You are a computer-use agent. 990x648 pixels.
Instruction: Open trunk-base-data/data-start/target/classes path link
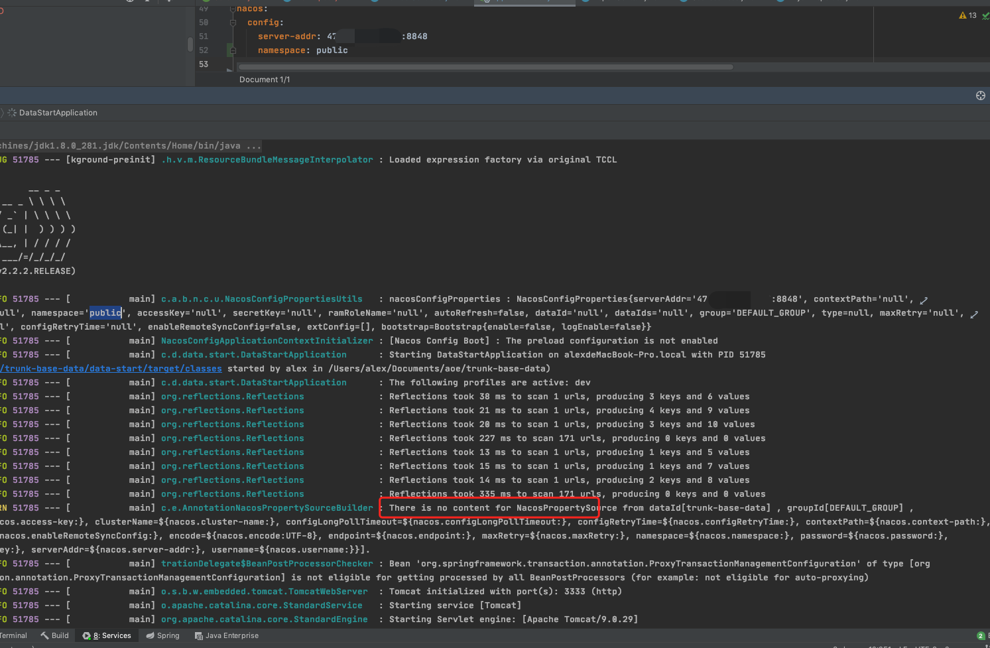tap(111, 369)
